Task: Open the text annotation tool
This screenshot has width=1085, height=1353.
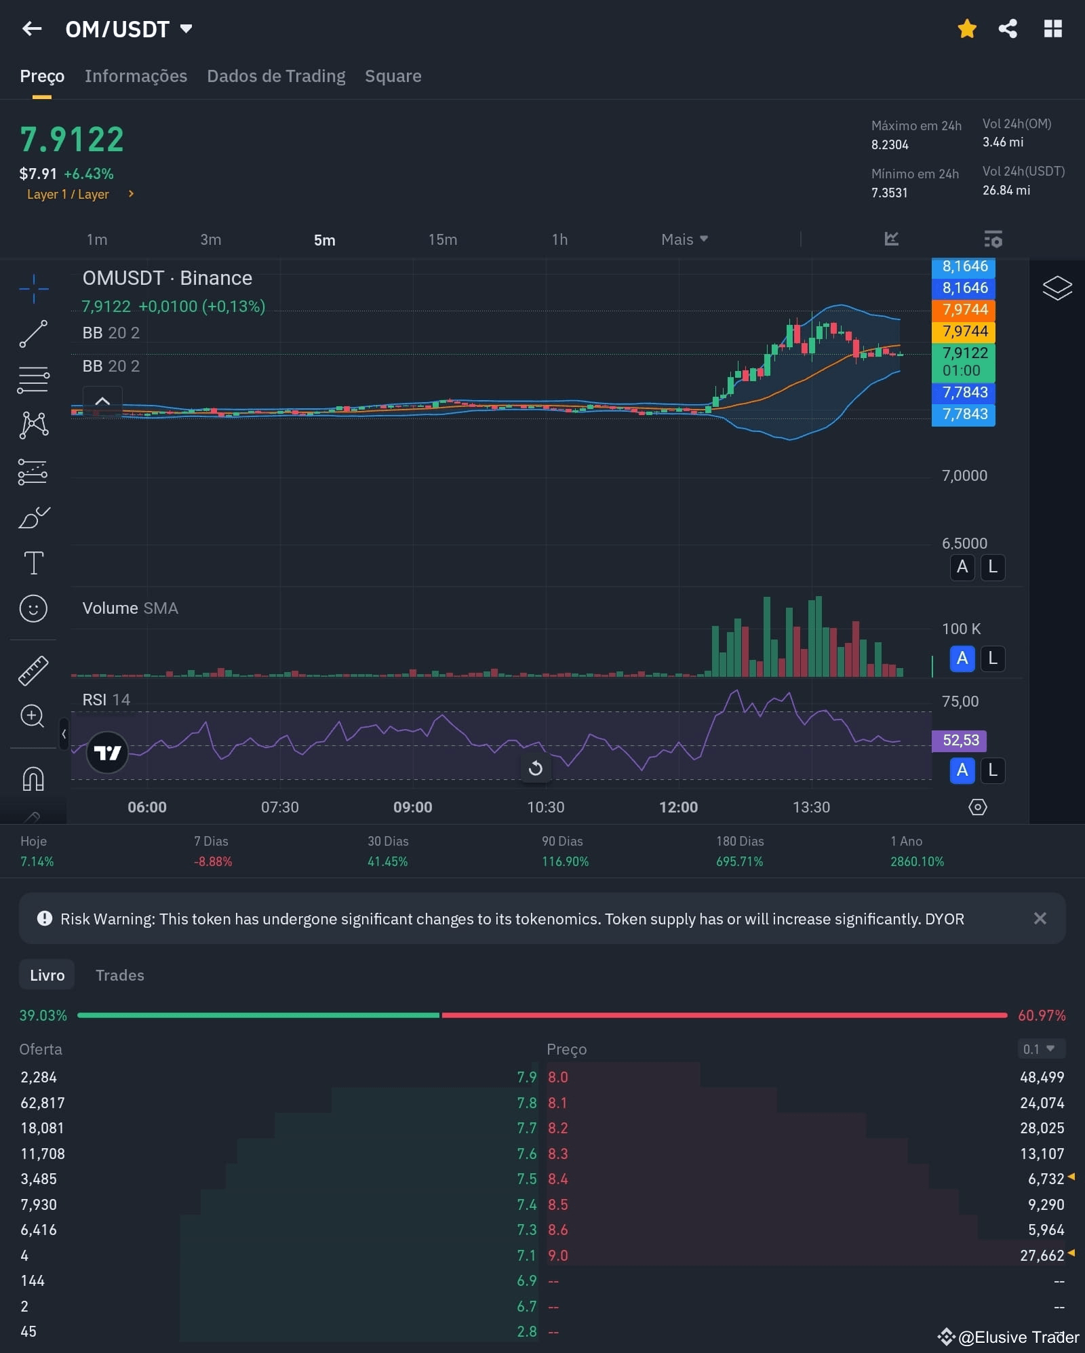Action: pos(33,562)
